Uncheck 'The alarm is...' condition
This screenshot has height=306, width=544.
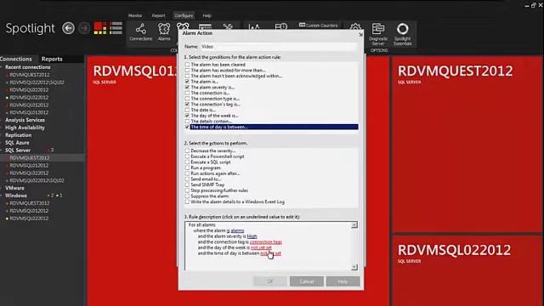(187, 82)
